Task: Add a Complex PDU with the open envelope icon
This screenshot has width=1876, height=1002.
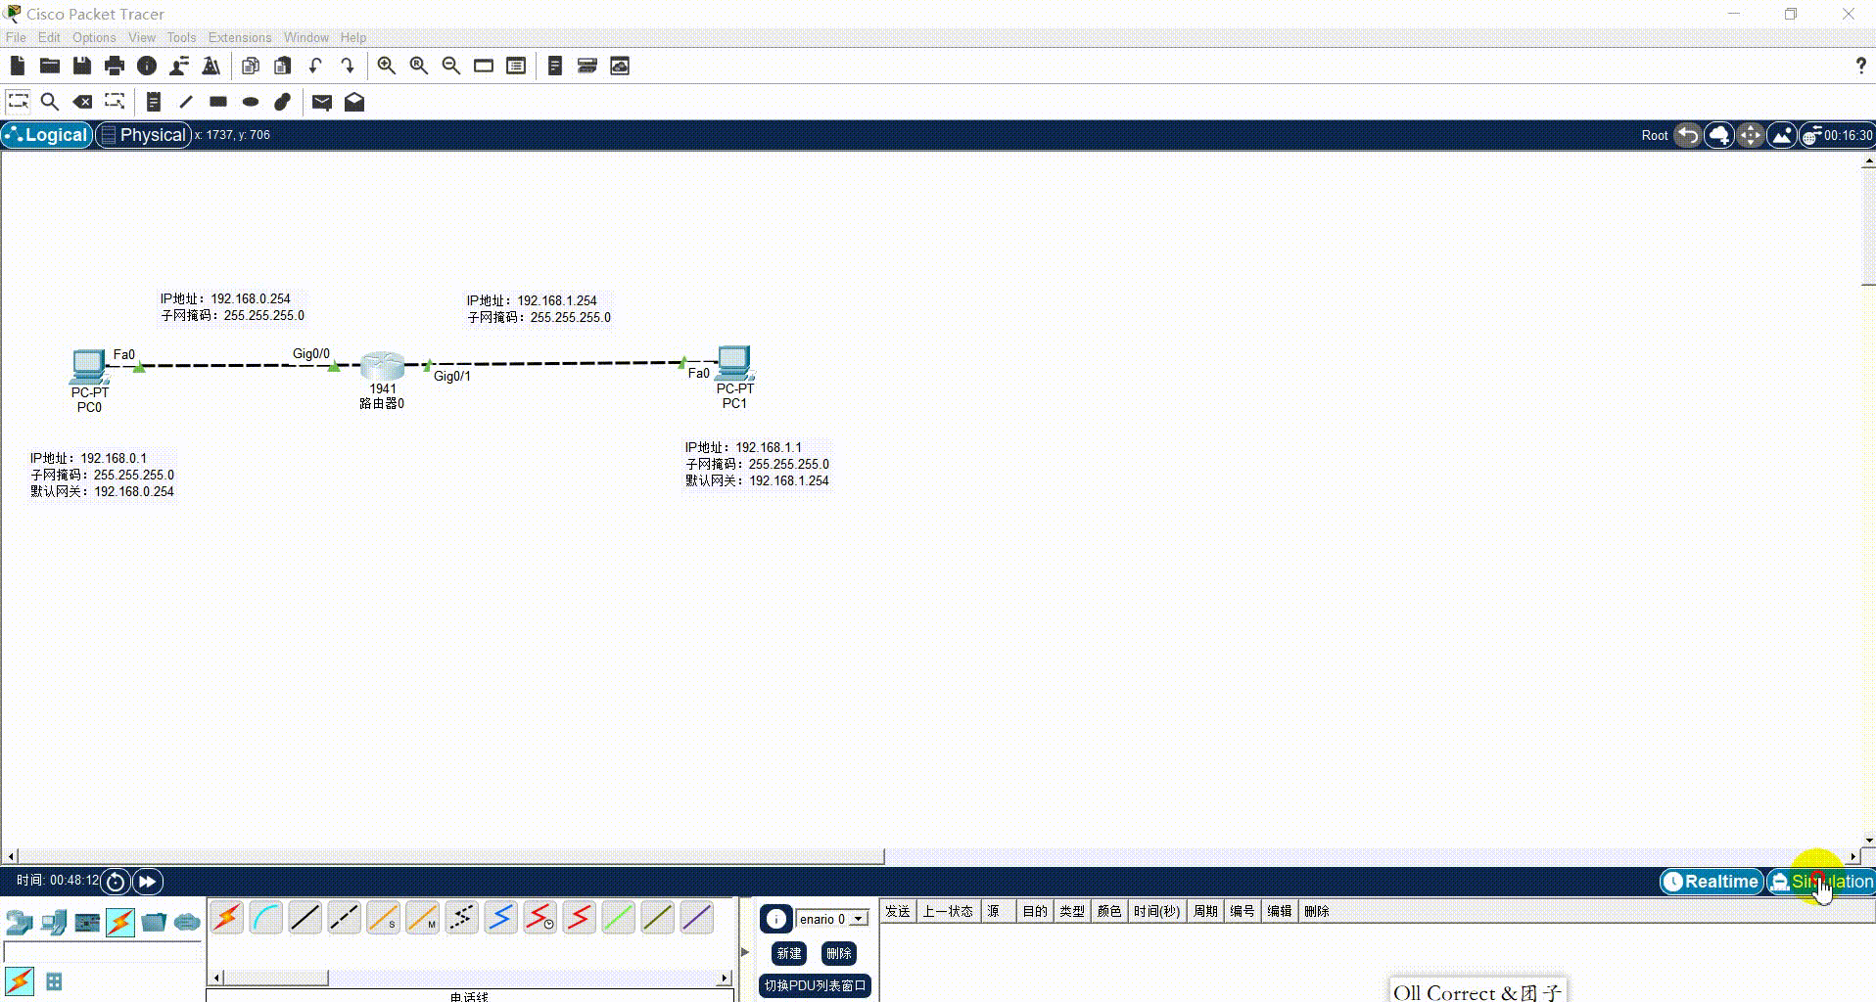Action: [x=354, y=101]
